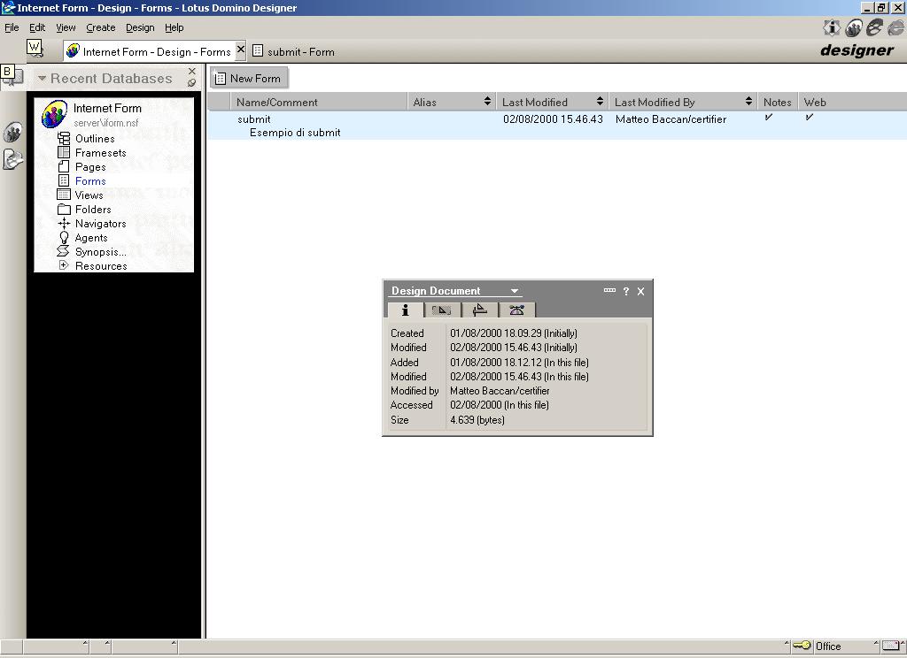Click the Web column header

[815, 102]
